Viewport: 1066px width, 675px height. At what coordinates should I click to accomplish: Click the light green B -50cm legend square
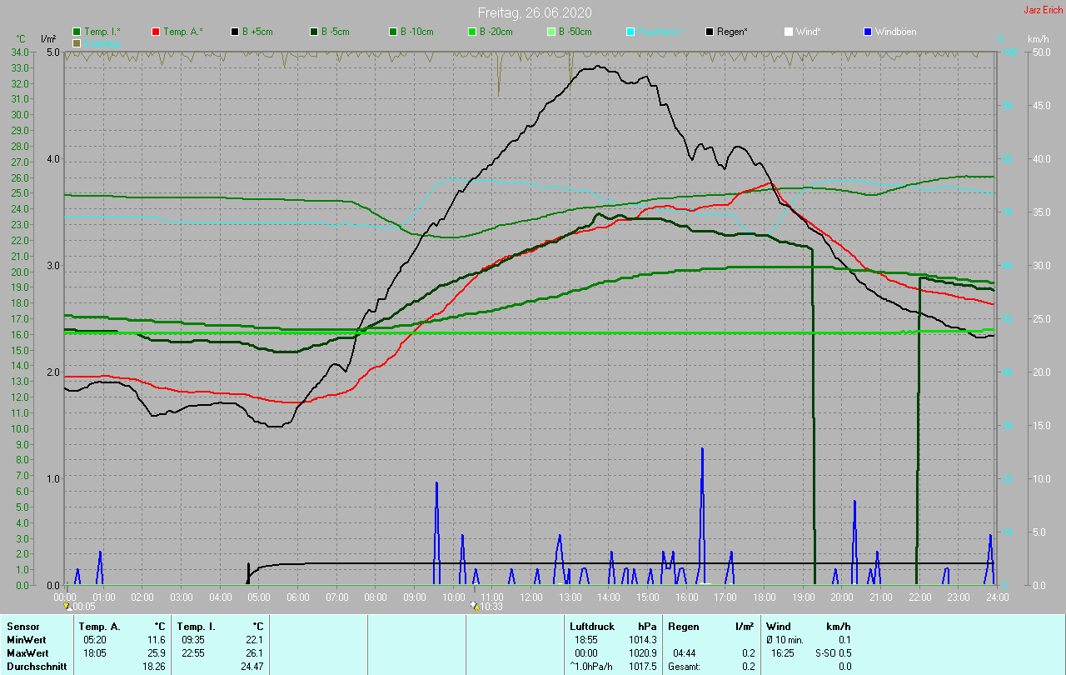[x=550, y=32]
